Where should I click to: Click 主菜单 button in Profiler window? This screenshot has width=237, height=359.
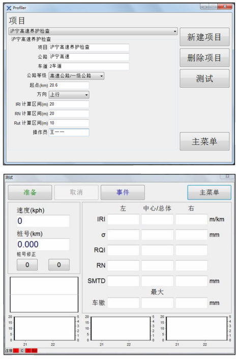pos(204,141)
